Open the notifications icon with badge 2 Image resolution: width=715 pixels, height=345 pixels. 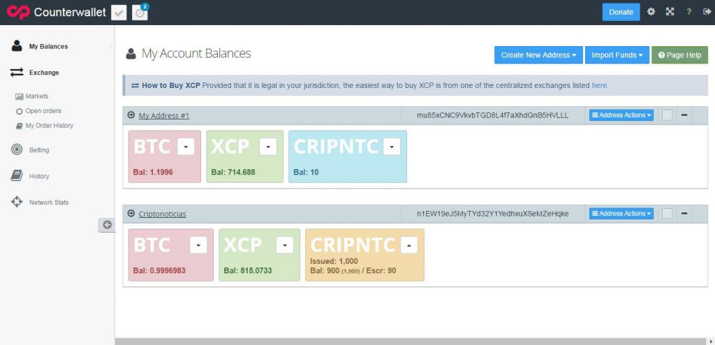pyautogui.click(x=140, y=13)
